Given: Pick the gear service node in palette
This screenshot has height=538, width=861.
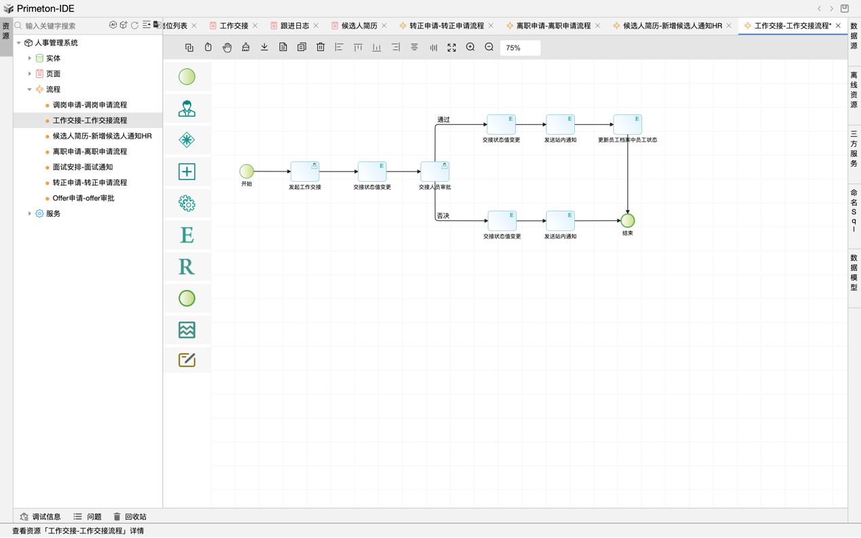Looking at the screenshot, I should click(x=187, y=203).
